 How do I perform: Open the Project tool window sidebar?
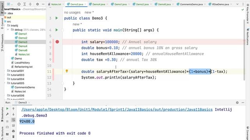pos(2,9)
